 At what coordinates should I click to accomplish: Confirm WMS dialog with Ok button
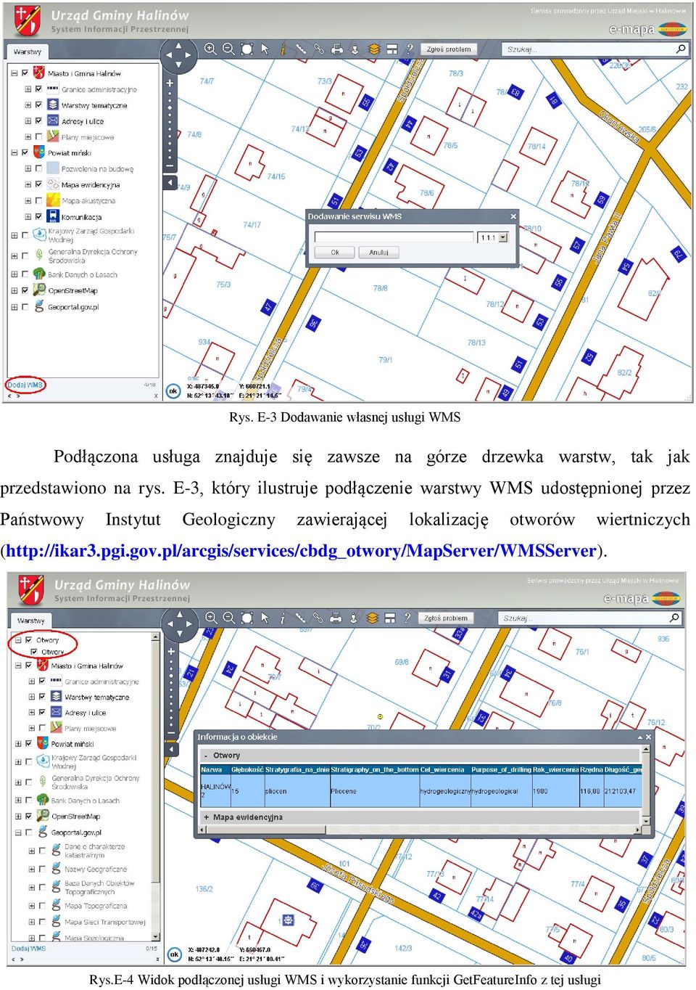pos(335,253)
